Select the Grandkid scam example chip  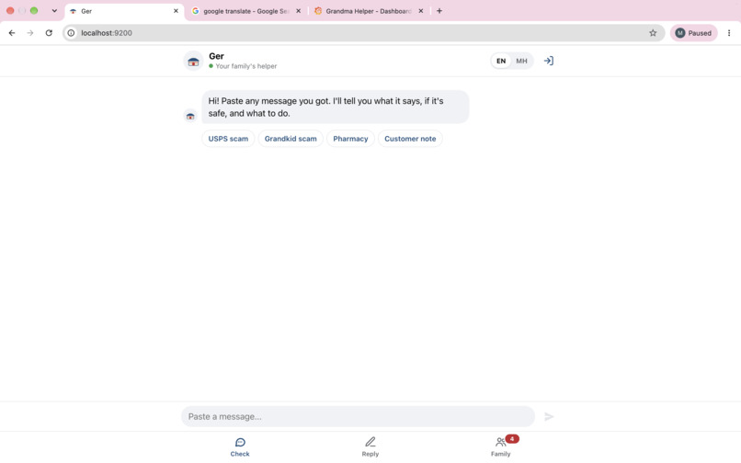pyautogui.click(x=291, y=139)
